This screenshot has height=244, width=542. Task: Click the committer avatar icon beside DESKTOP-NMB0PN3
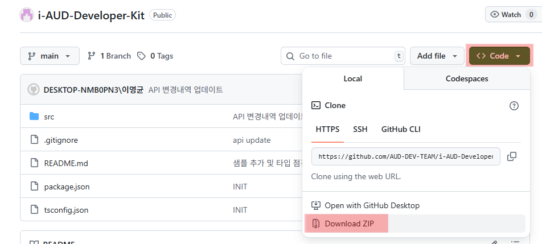pyautogui.click(x=34, y=90)
